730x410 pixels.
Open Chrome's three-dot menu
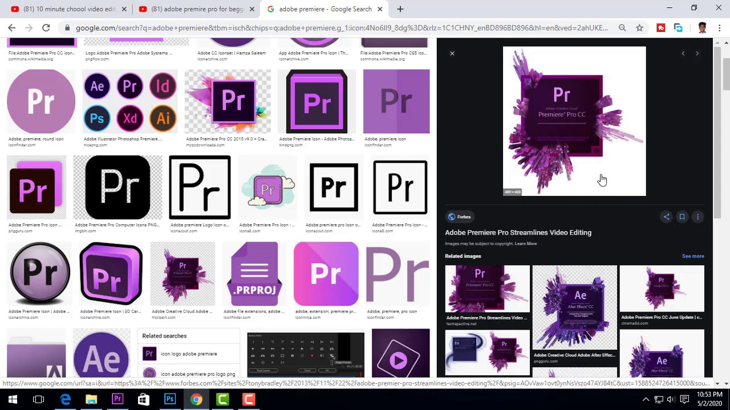pyautogui.click(x=719, y=28)
